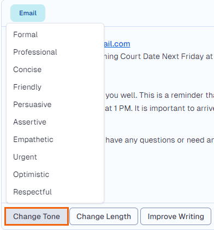Select Friendly tone in the menu
Image resolution: width=214 pixels, height=230 pixels.
pos(55,87)
